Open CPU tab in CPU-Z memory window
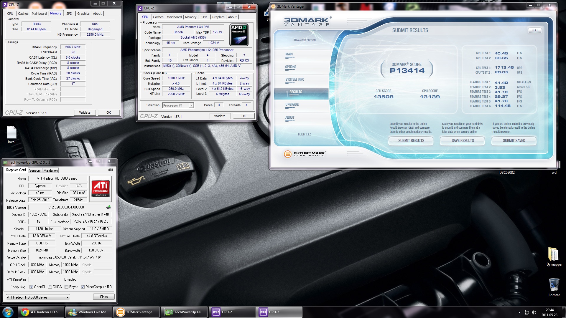 pyautogui.click(x=10, y=14)
